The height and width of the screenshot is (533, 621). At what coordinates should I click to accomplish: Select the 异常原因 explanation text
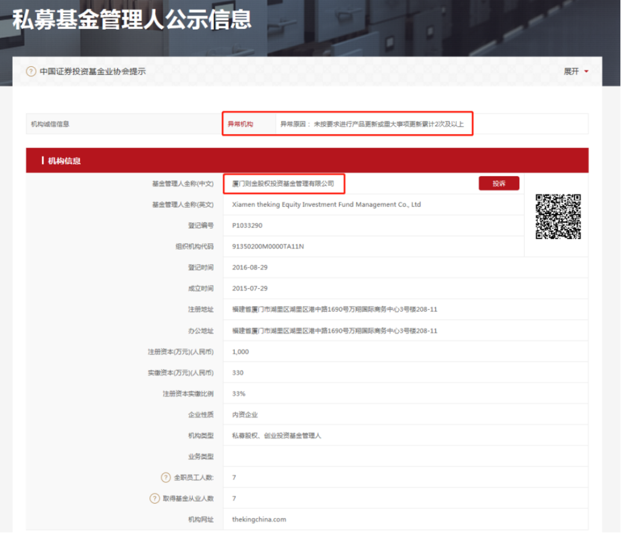(x=372, y=125)
